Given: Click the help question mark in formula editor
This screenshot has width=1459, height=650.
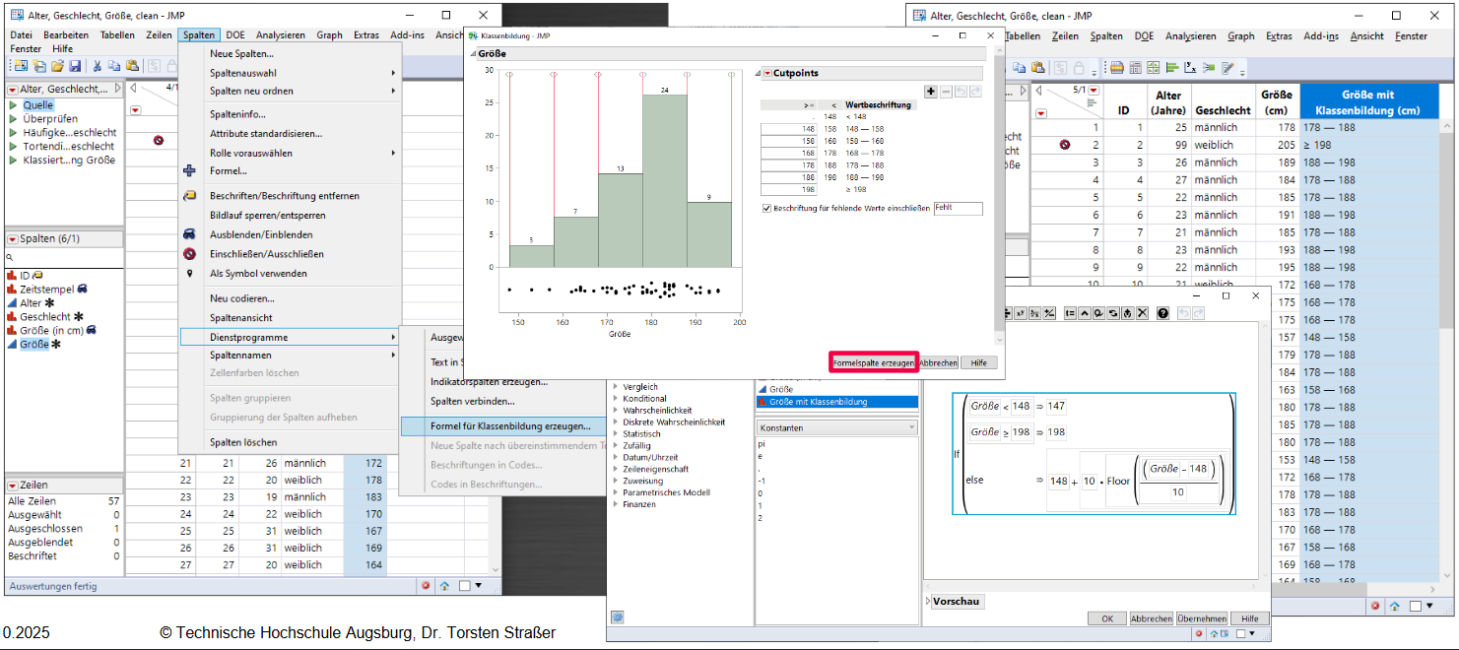Looking at the screenshot, I should [x=1163, y=313].
